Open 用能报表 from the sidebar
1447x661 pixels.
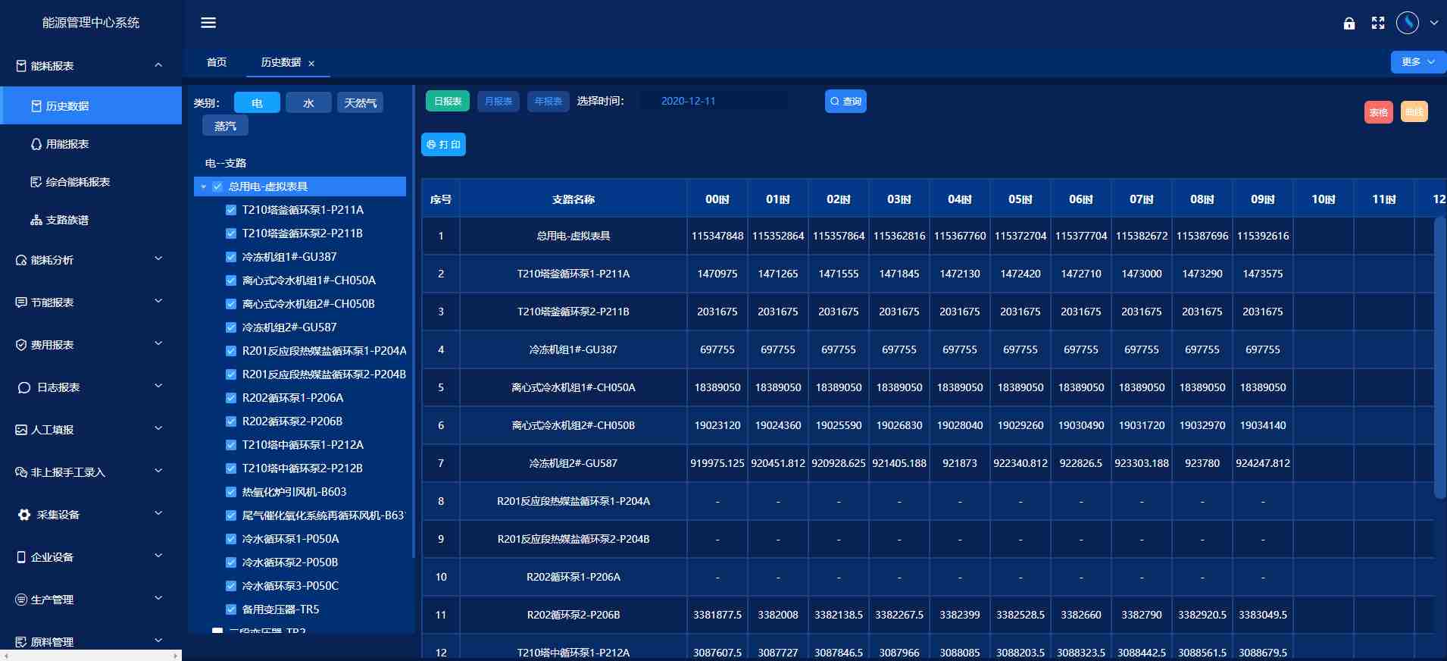67,144
